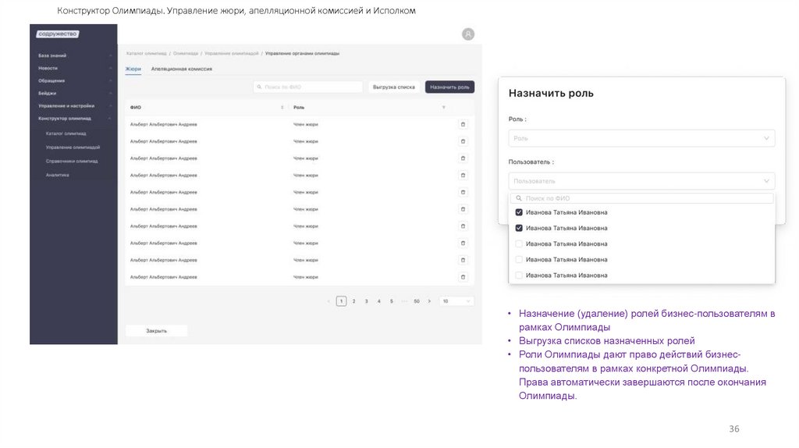Open the Пользователь dropdown in the dialog
Screen dimensions: 799x448
[x=641, y=180]
